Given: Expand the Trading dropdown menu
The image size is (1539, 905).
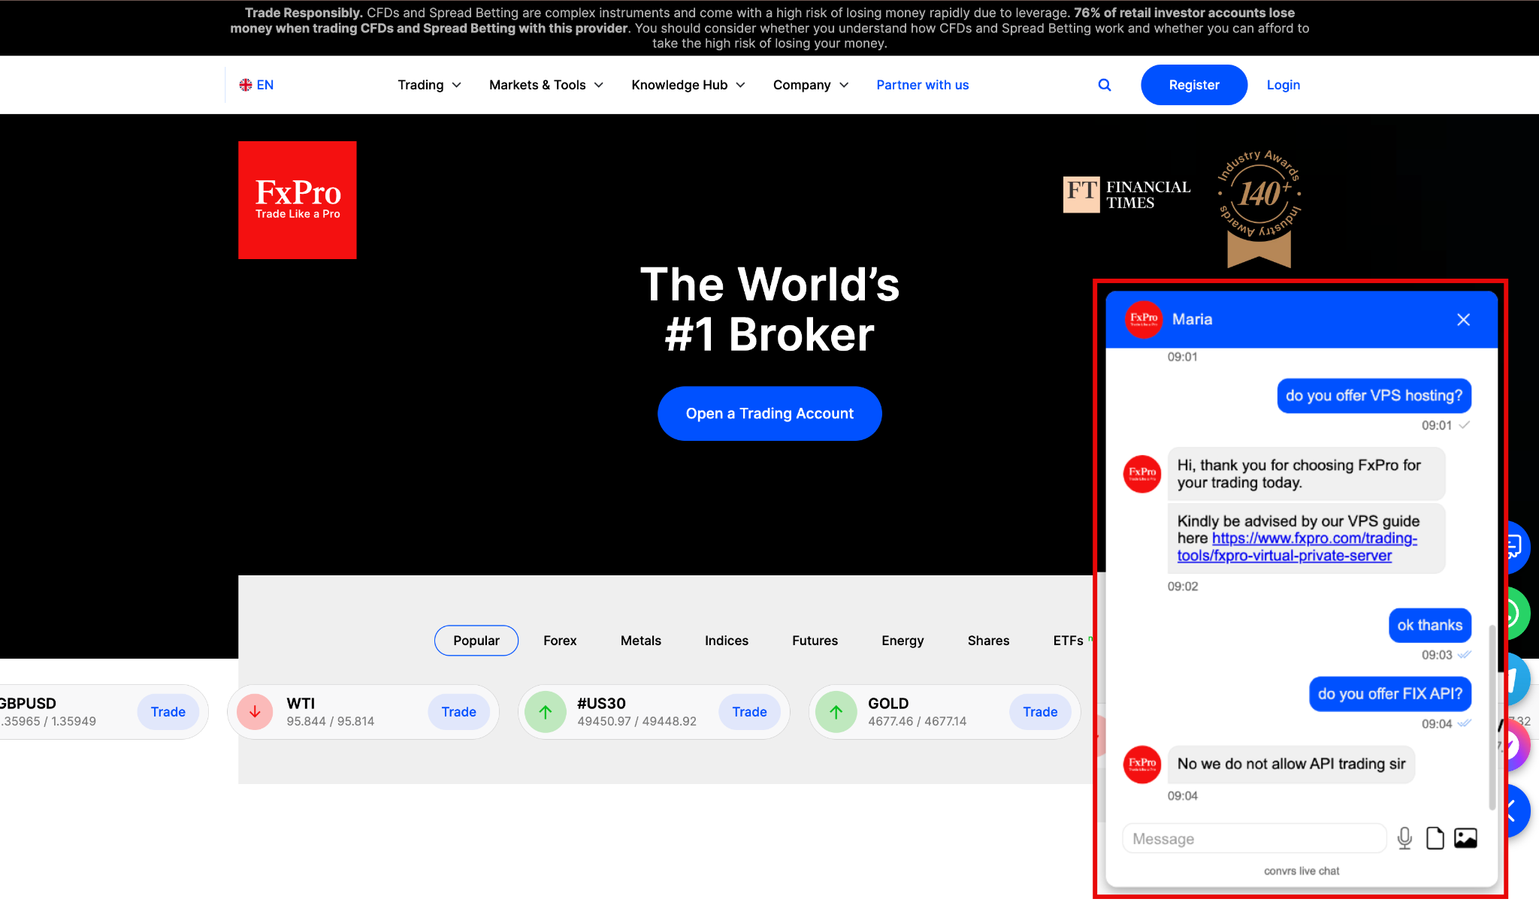Looking at the screenshot, I should (429, 85).
